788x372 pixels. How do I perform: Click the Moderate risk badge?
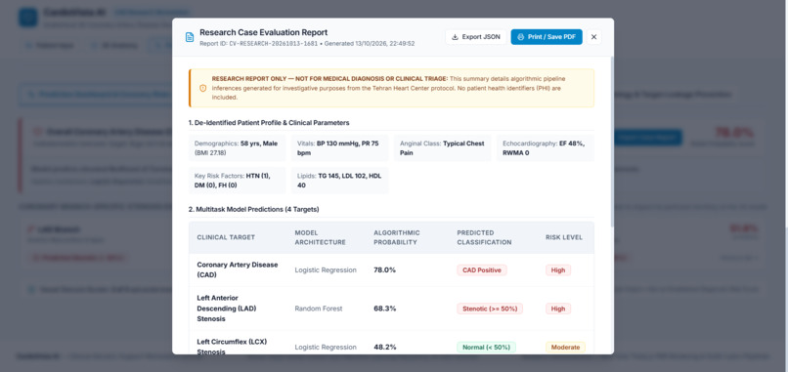pos(565,347)
